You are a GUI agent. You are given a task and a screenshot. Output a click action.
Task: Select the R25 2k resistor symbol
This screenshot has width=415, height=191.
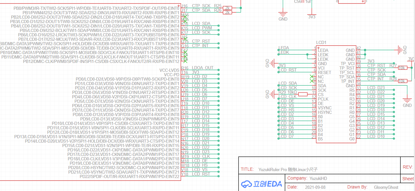(227, 8)
